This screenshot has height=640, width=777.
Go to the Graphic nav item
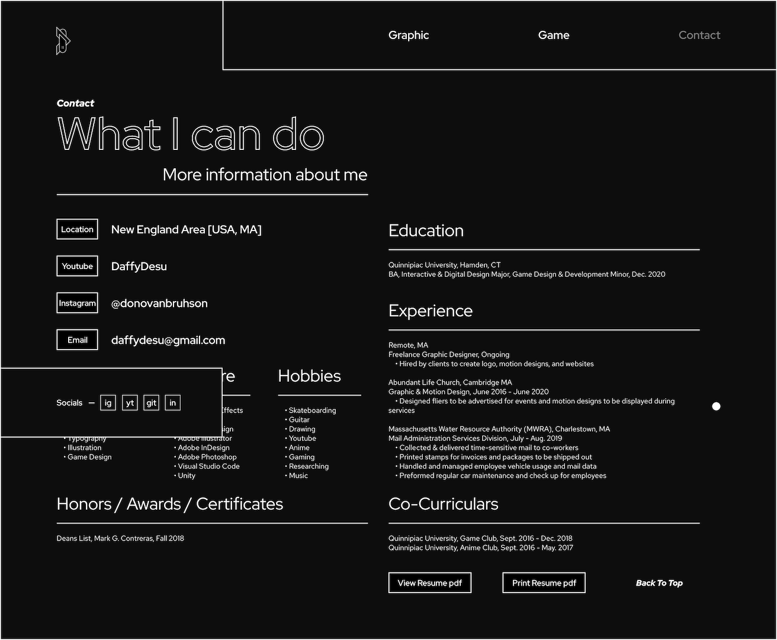pos(409,35)
